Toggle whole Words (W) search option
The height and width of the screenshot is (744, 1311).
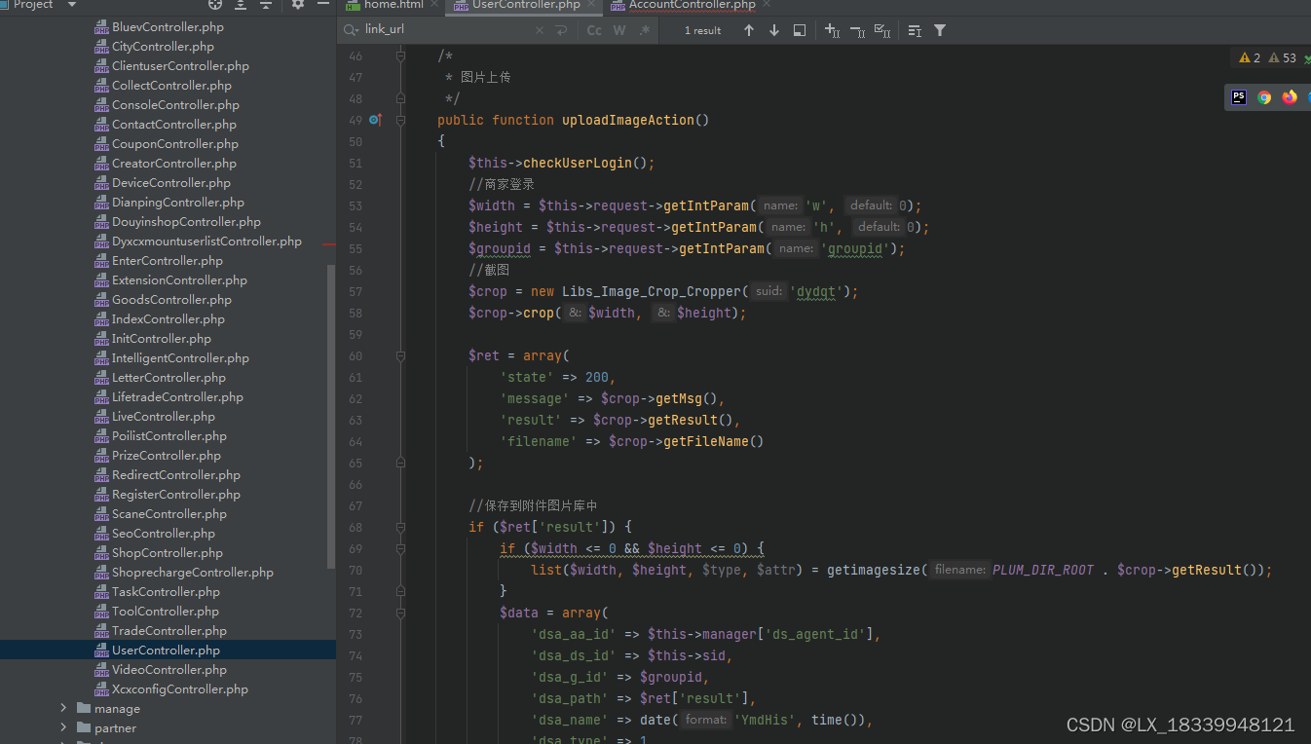619,30
